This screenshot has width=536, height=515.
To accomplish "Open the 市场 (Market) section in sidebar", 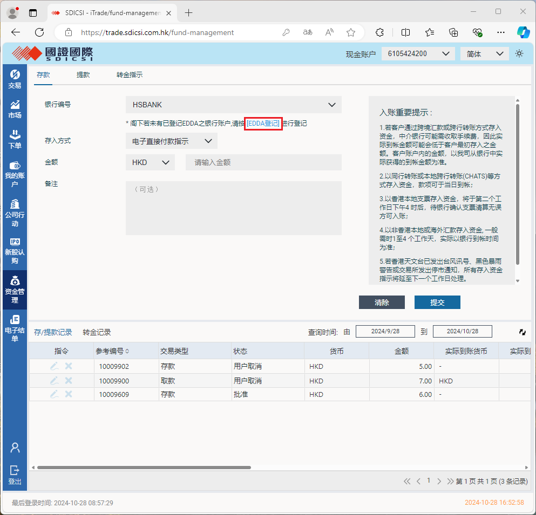I will [15, 108].
